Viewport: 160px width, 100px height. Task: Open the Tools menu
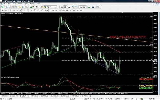coord(26,4)
